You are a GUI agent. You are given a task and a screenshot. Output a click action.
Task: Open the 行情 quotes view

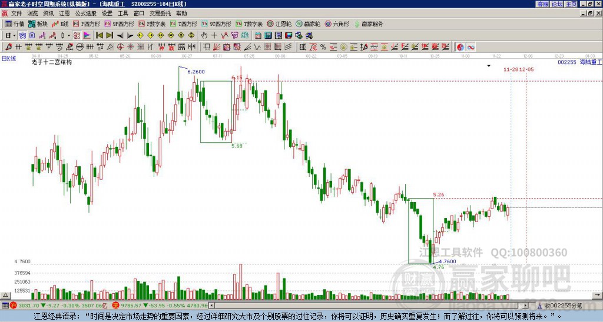tap(14, 24)
